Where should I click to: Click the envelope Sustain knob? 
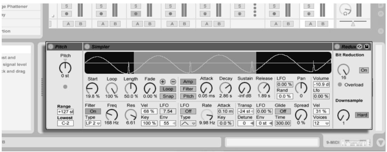(x=244, y=87)
